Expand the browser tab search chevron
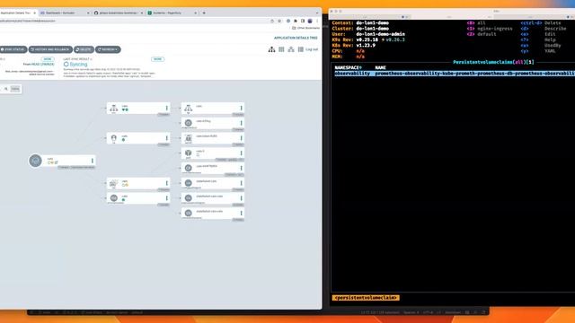575x323 pixels. 317,13
